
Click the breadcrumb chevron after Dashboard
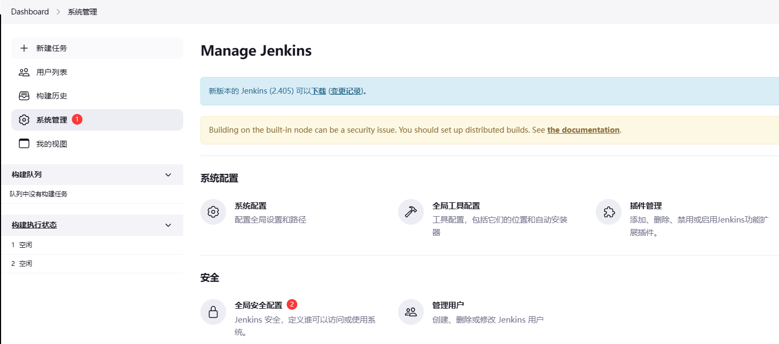click(58, 12)
